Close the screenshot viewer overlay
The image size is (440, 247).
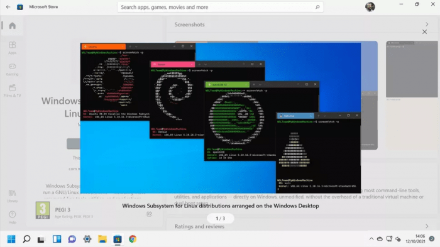(424, 32)
